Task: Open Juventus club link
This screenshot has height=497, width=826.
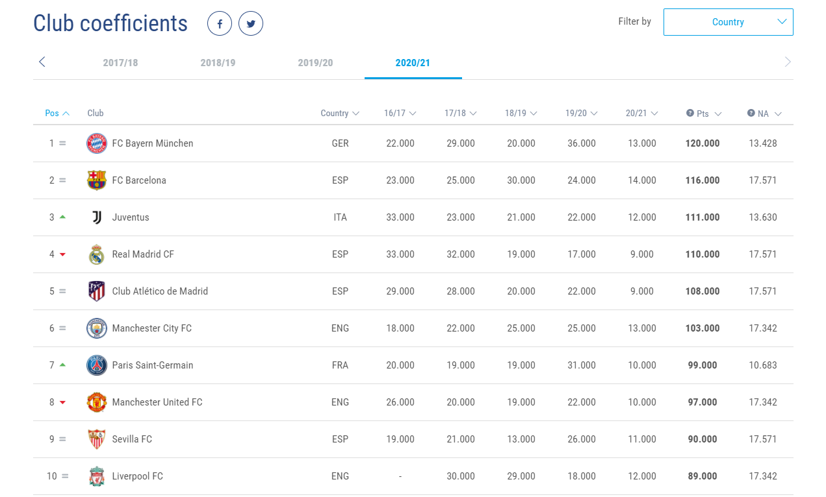Action: coord(131,217)
